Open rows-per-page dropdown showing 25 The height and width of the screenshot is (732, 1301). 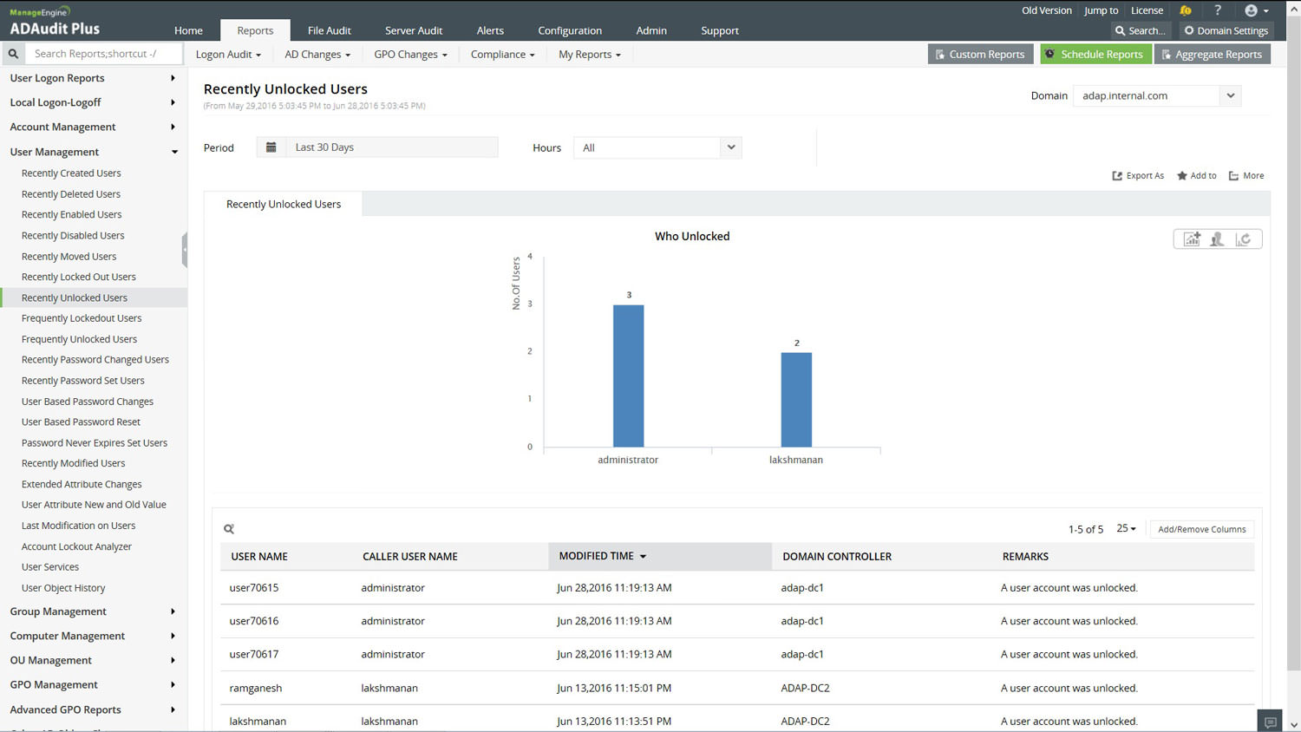(1126, 528)
